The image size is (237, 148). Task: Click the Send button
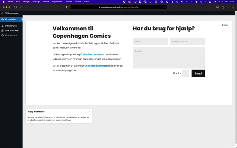coord(198,73)
